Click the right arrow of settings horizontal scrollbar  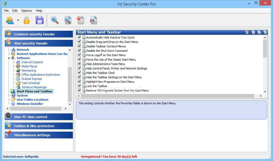click(x=261, y=96)
